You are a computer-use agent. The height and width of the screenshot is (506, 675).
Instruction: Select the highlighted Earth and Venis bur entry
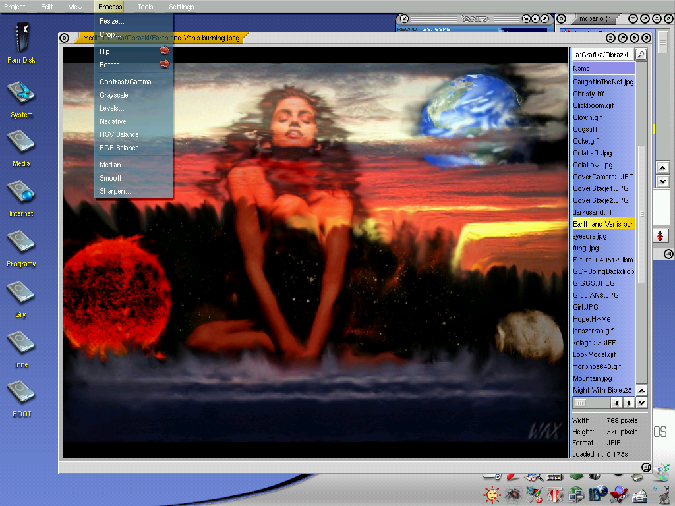pos(603,224)
